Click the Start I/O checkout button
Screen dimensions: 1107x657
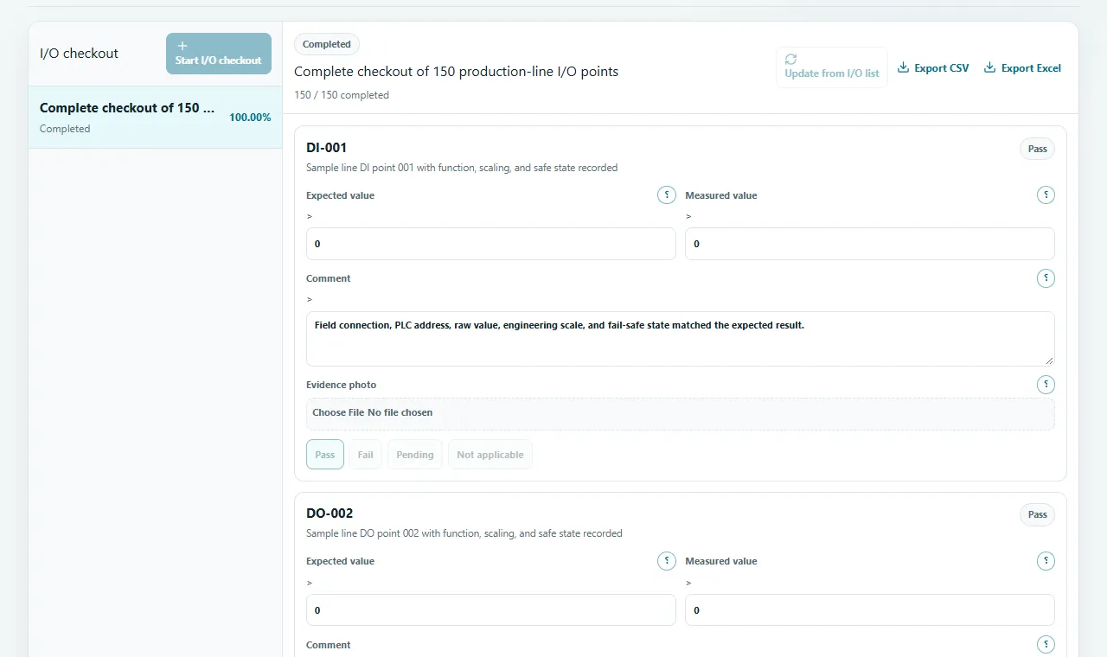pos(219,54)
